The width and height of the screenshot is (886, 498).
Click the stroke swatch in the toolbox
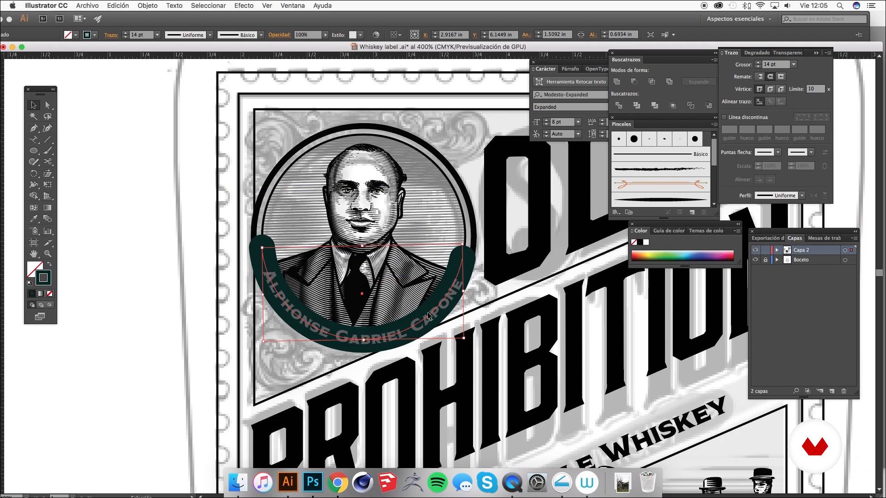pyautogui.click(x=43, y=278)
